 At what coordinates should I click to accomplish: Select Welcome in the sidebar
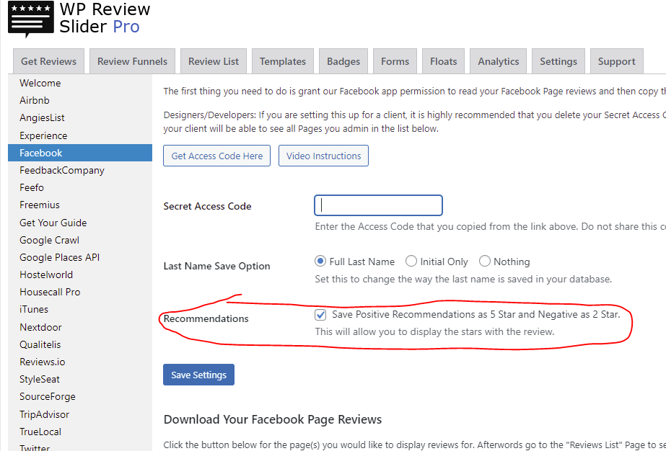(80, 83)
